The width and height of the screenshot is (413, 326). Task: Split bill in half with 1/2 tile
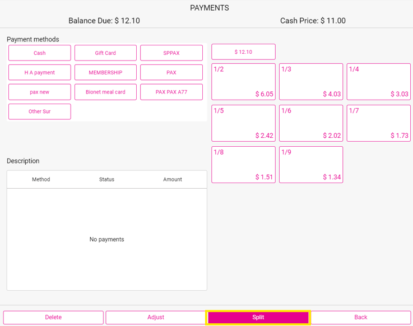pyautogui.click(x=243, y=82)
